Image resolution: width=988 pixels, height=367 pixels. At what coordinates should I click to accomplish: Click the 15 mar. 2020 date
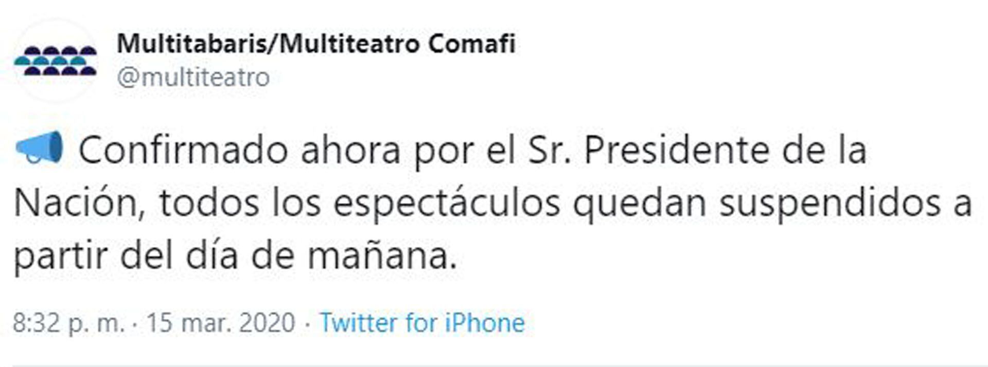coord(221,323)
